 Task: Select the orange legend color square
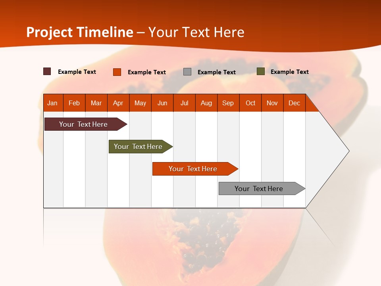(x=117, y=72)
